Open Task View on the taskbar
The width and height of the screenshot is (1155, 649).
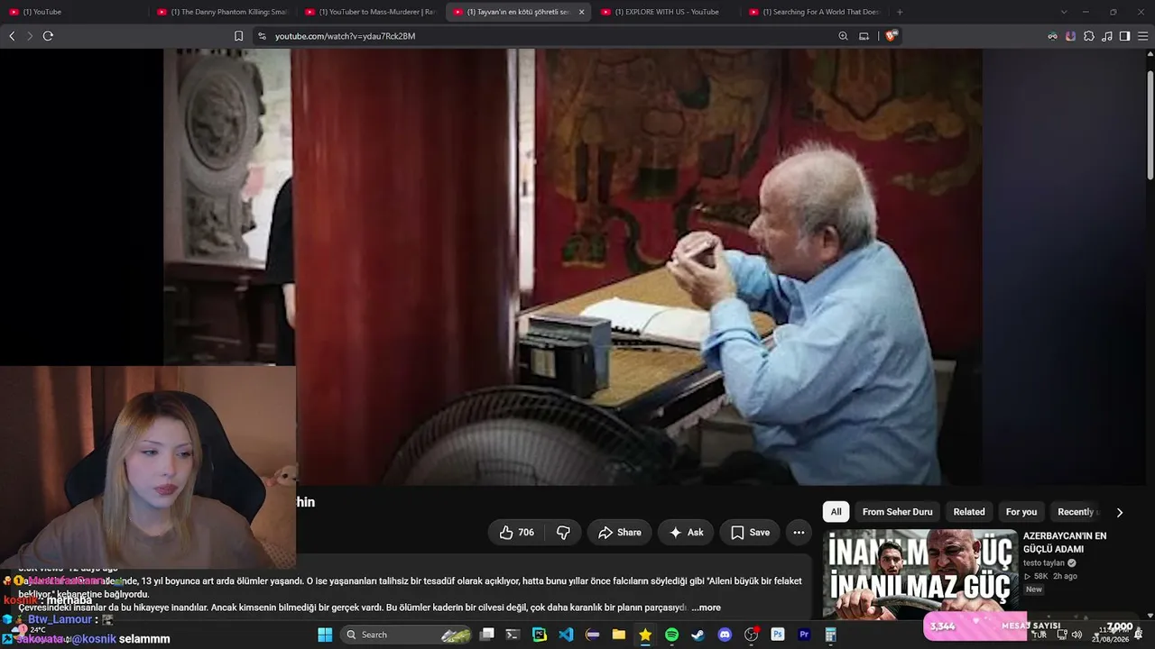tap(487, 635)
